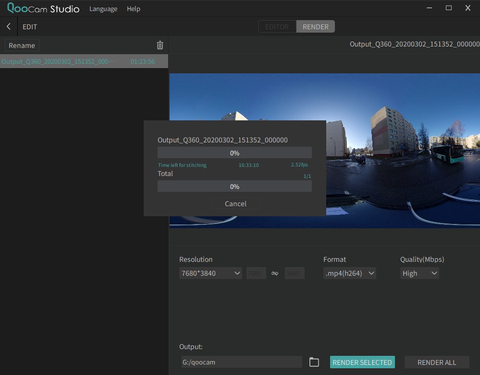480x375 pixels.
Task: Click the dialog title Output_Q360_20200302_151352_000000
Action: coord(222,140)
